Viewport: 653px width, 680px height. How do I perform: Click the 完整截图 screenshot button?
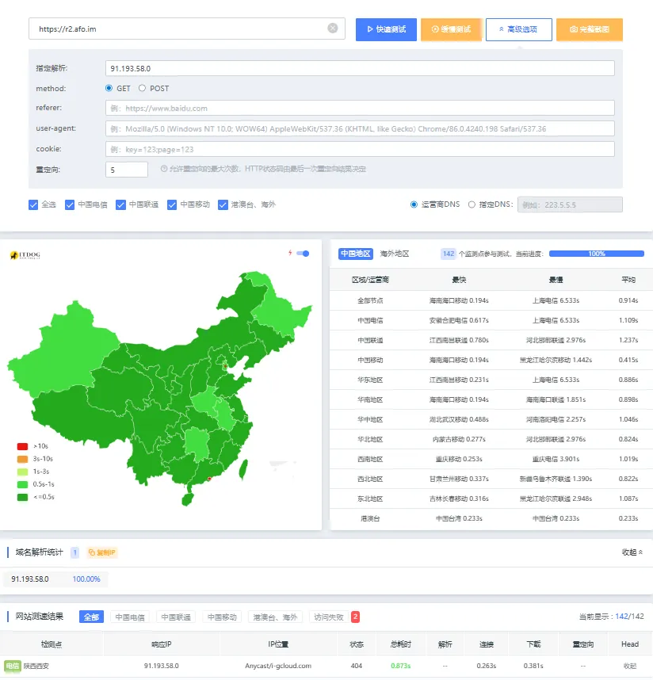[589, 29]
